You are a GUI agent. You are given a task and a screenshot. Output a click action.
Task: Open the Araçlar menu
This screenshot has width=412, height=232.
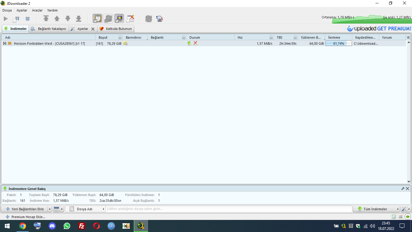pyautogui.click(x=37, y=10)
